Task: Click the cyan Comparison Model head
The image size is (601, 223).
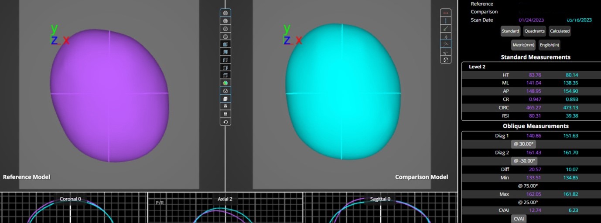Action: (x=342, y=92)
